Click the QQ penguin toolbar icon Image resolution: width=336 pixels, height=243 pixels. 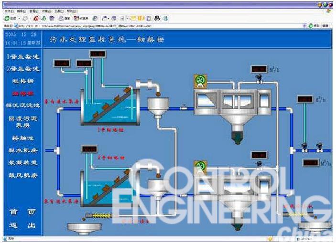coord(157,19)
